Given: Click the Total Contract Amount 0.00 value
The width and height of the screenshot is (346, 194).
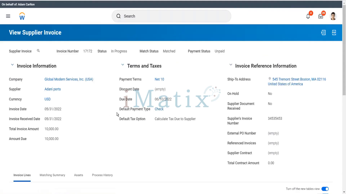Looking at the screenshot, I should [x=271, y=163].
